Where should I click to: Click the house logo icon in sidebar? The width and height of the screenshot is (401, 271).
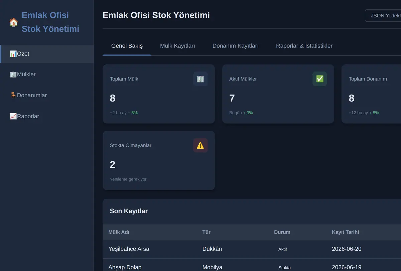(x=14, y=22)
